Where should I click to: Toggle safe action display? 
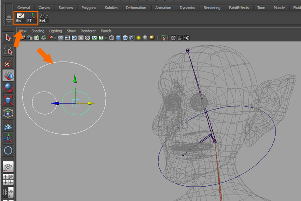(x=94, y=38)
